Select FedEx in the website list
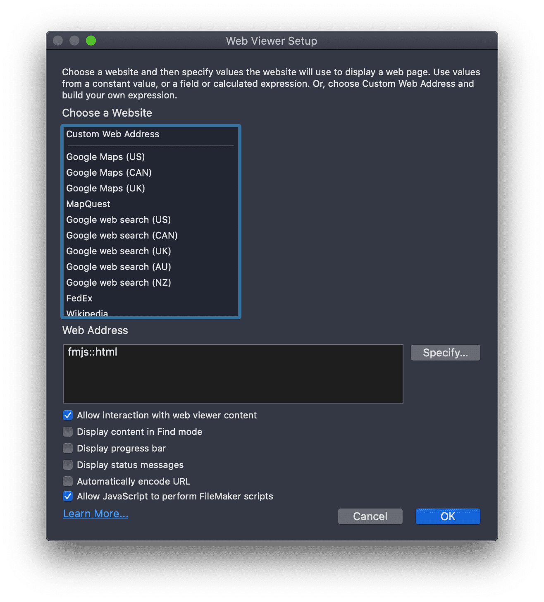544x602 pixels. tap(150, 298)
